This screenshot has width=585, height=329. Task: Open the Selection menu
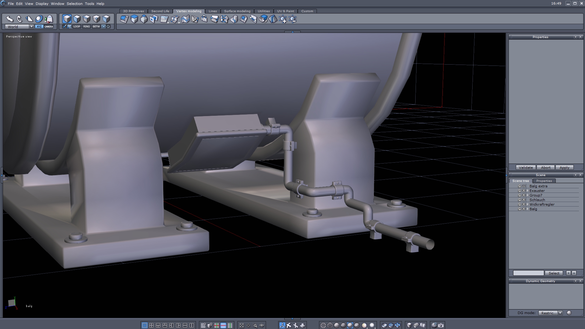[x=74, y=4]
